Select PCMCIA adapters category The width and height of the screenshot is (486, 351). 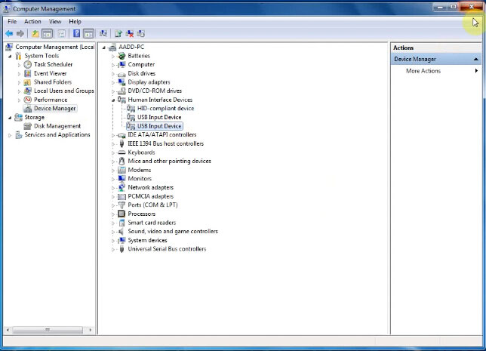[151, 196]
